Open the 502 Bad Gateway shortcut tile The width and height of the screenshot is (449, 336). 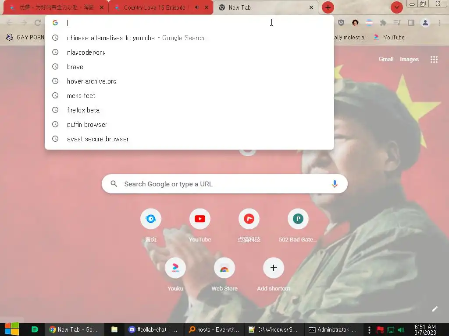(x=298, y=226)
